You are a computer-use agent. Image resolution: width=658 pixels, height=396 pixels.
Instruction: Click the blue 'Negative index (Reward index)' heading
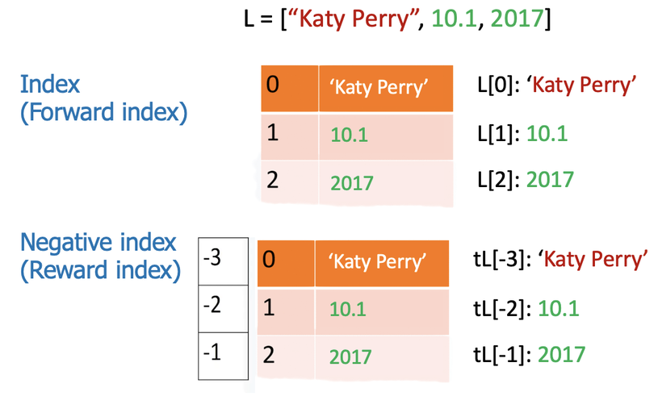[100, 256]
